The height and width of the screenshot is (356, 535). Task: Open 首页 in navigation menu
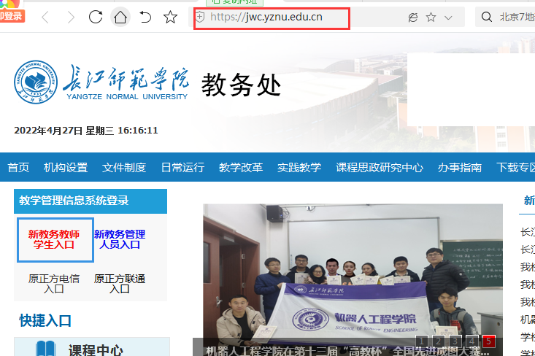(18, 167)
